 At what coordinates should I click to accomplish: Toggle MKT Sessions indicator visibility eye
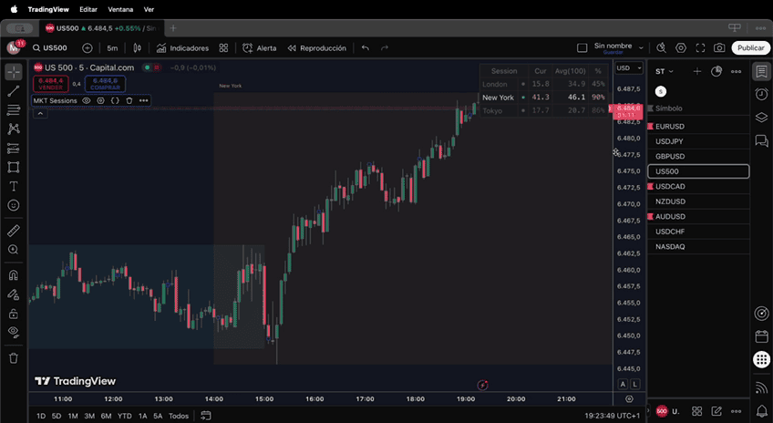coord(87,100)
